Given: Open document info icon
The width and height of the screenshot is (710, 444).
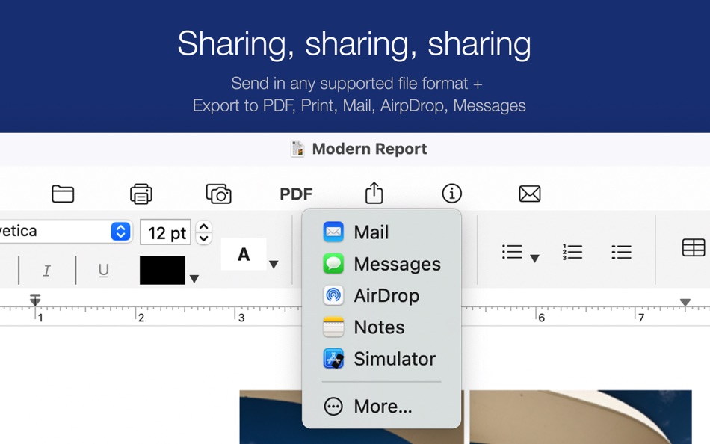Looking at the screenshot, I should tap(452, 194).
